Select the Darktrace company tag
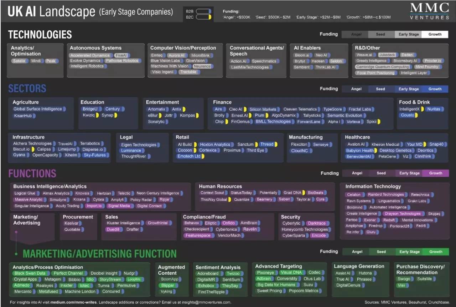 [x=316, y=223]
